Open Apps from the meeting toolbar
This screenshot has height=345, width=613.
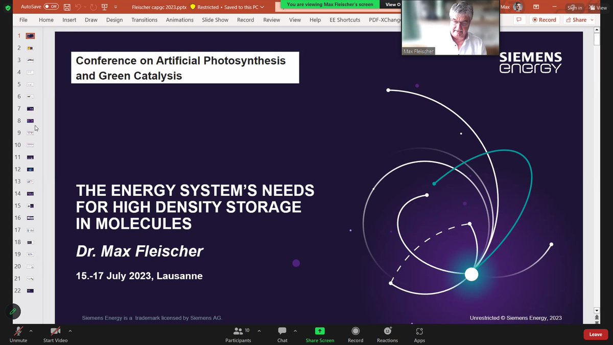tap(419, 334)
